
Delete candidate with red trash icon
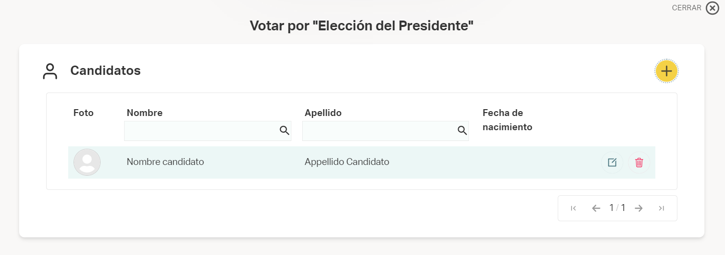(639, 162)
